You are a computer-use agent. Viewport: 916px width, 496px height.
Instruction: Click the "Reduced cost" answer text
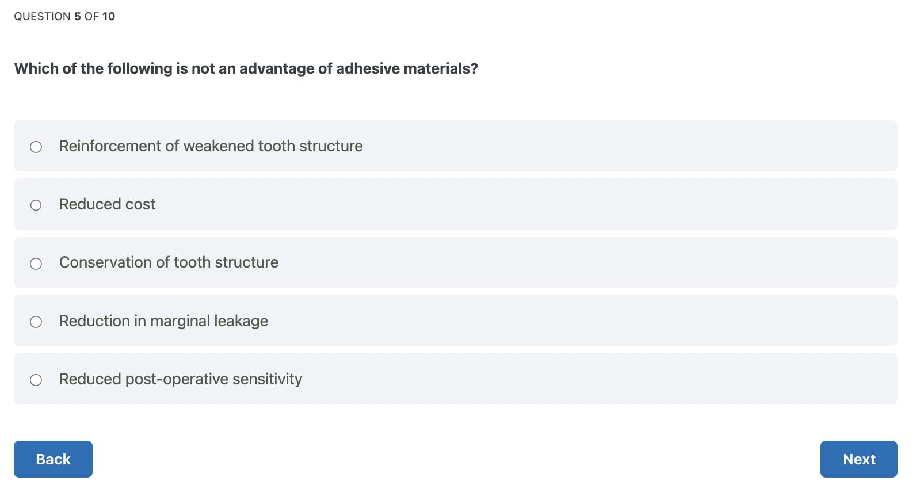click(107, 204)
